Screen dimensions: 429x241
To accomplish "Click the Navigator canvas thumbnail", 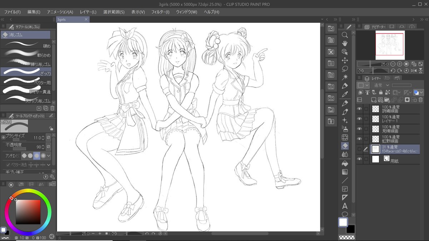I will (390, 45).
